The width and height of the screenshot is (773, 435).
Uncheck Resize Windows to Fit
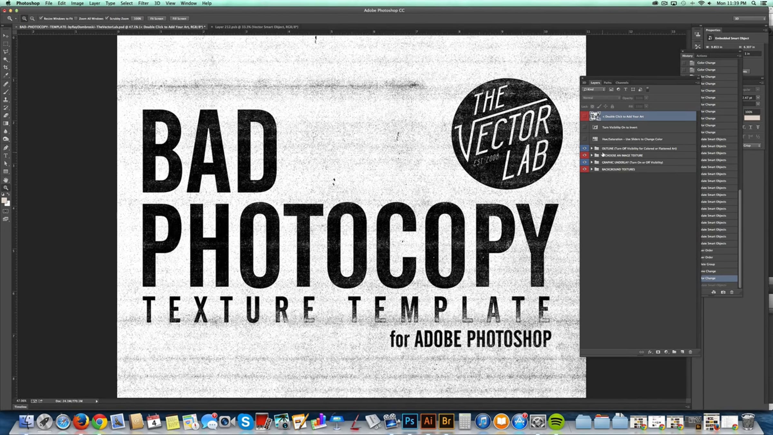pyautogui.click(x=41, y=18)
